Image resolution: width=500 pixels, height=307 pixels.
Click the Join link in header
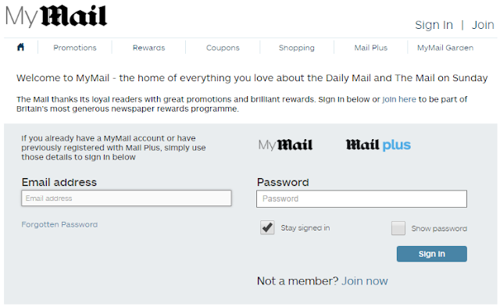[483, 25]
